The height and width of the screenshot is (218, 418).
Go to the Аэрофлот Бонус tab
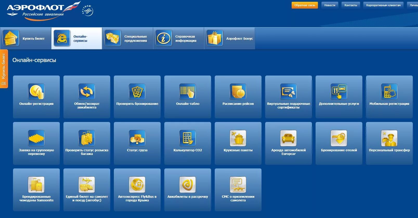click(x=230, y=38)
